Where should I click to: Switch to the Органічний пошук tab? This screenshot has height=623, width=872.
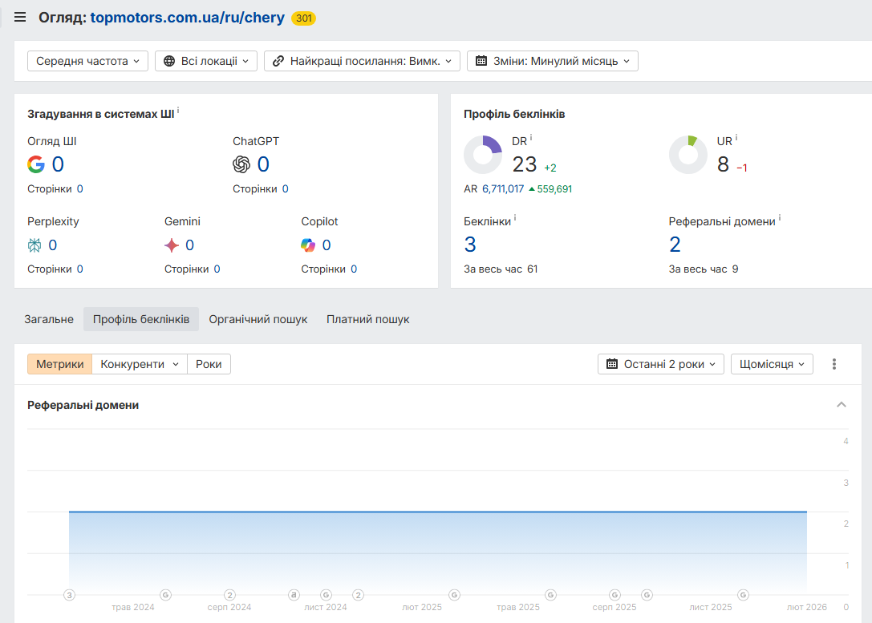point(258,319)
